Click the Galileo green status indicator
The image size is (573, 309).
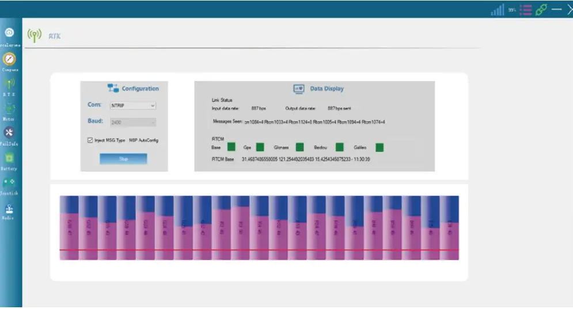click(x=380, y=147)
